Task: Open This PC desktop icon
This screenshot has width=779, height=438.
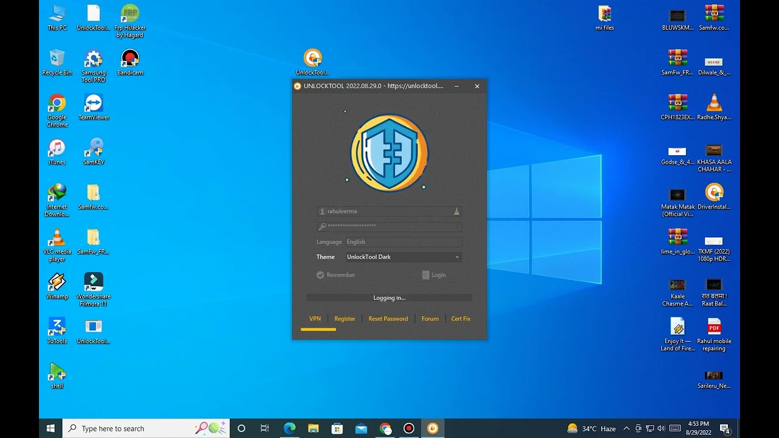Action: tap(57, 18)
